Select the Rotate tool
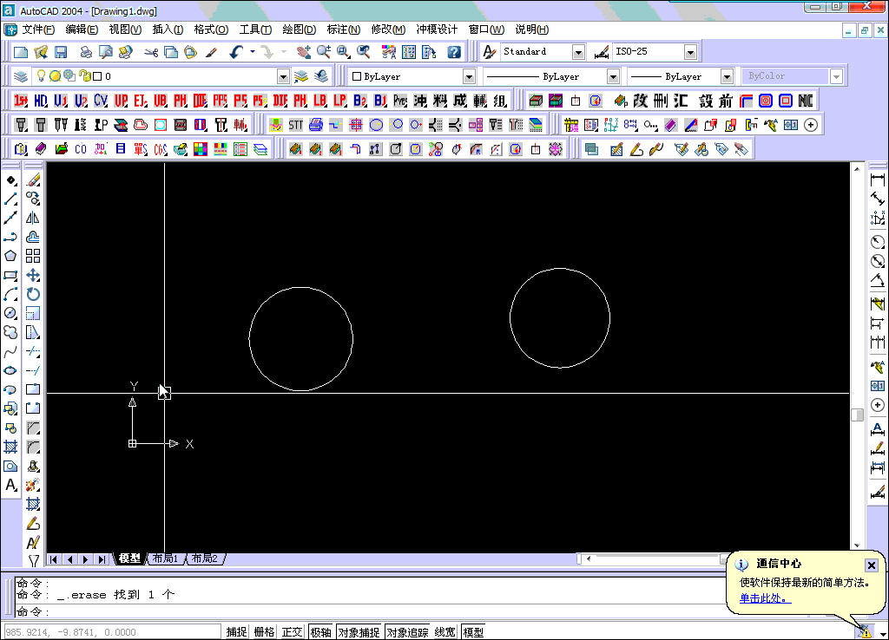Viewport: 889px width, 640px height. [34, 294]
